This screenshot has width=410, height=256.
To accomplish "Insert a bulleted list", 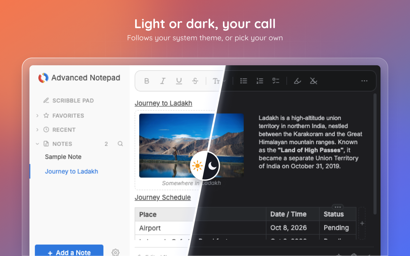I will click(x=244, y=81).
